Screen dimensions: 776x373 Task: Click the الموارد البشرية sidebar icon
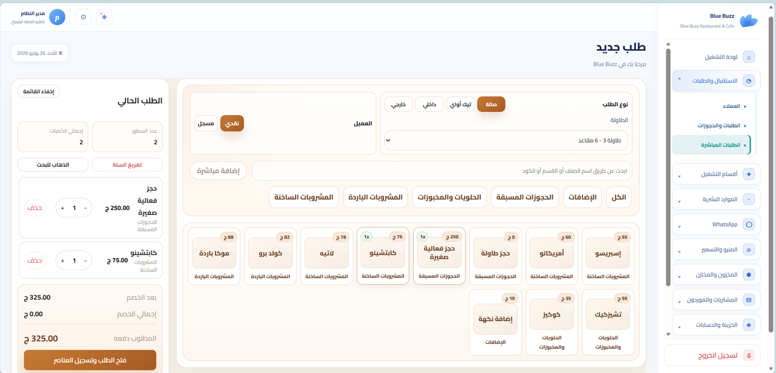[749, 199]
